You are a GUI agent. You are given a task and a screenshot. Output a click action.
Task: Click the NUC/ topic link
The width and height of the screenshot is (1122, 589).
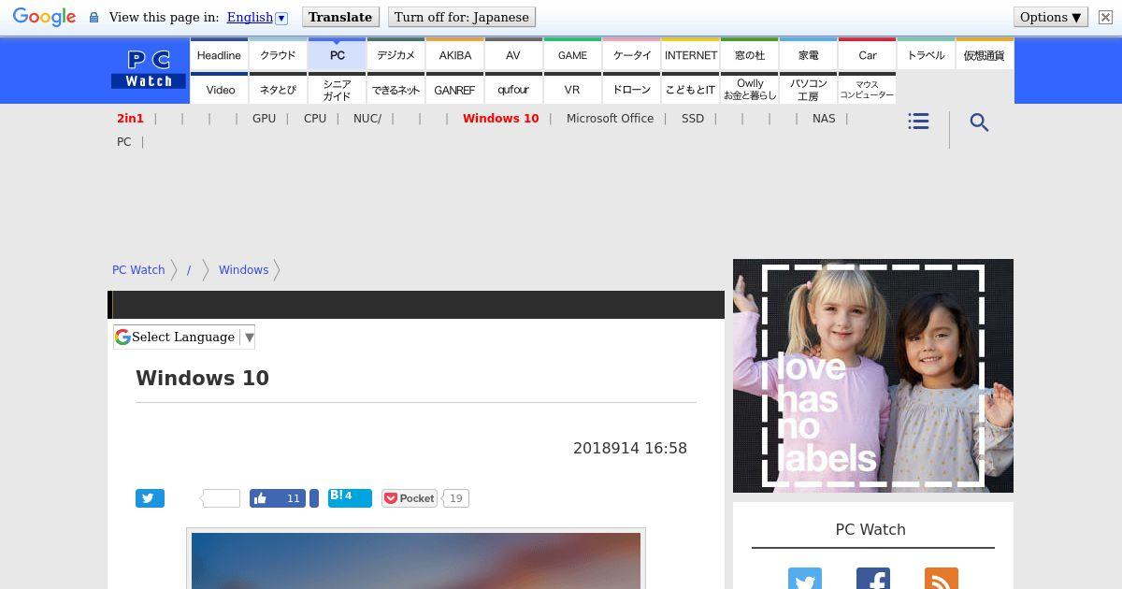click(367, 119)
